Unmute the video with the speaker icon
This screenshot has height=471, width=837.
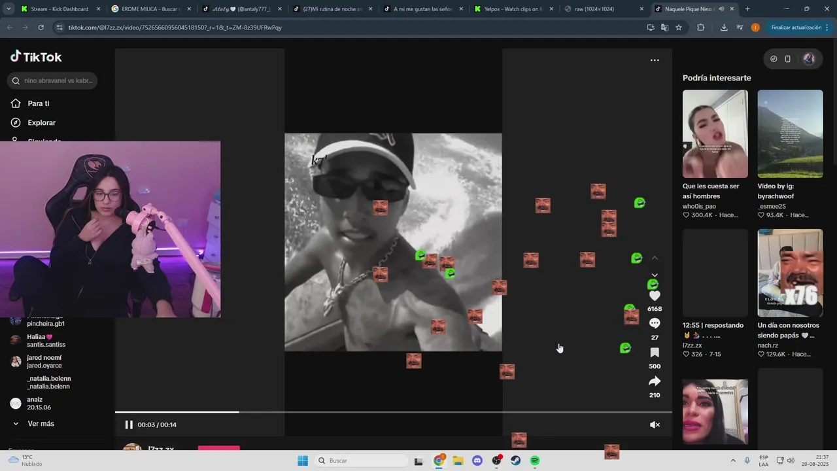(x=655, y=425)
